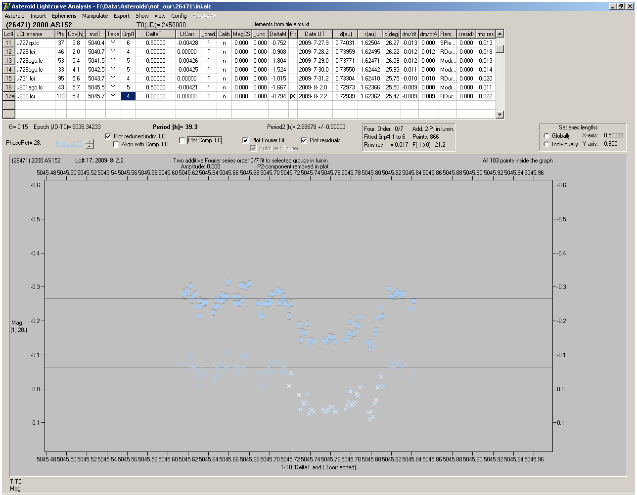
Task: Click the Period2 [h] value text
Action: tap(306, 127)
